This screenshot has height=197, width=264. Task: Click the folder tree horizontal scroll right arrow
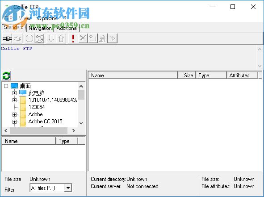click(73, 130)
